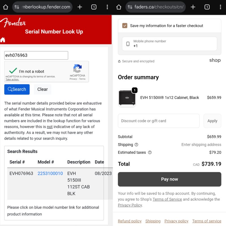Open the left browser's three-dot menu

coord(107,7)
